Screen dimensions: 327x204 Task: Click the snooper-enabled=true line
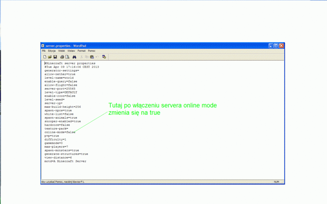[62, 121]
